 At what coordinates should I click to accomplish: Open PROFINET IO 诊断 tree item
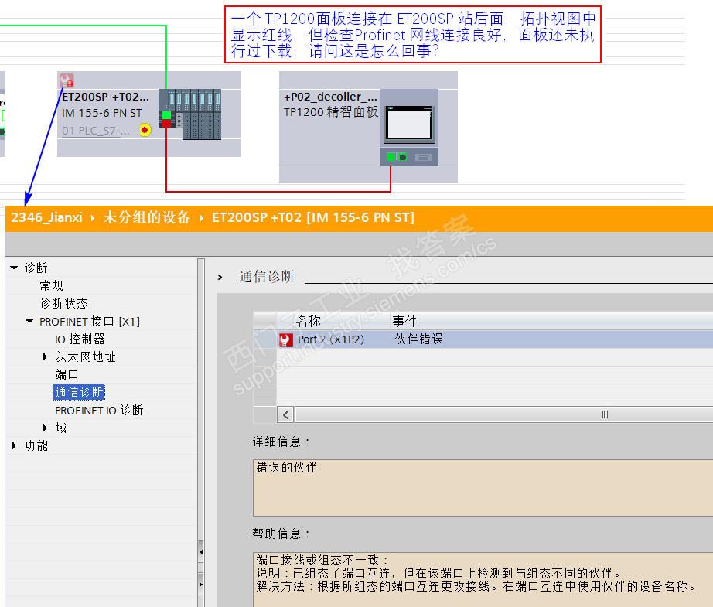tap(99, 411)
